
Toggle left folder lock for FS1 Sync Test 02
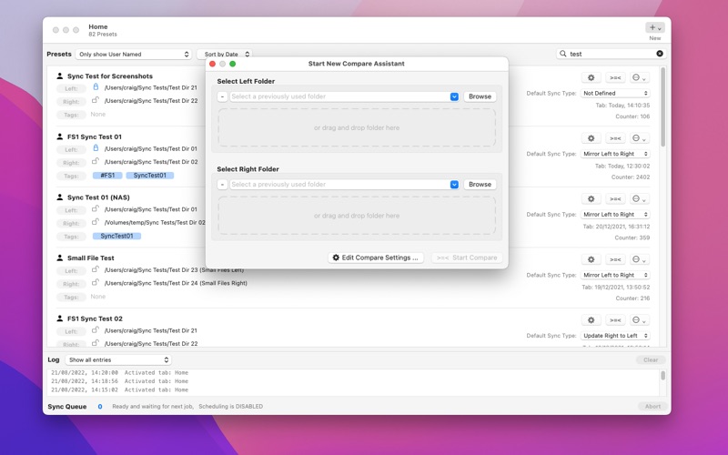96,329
